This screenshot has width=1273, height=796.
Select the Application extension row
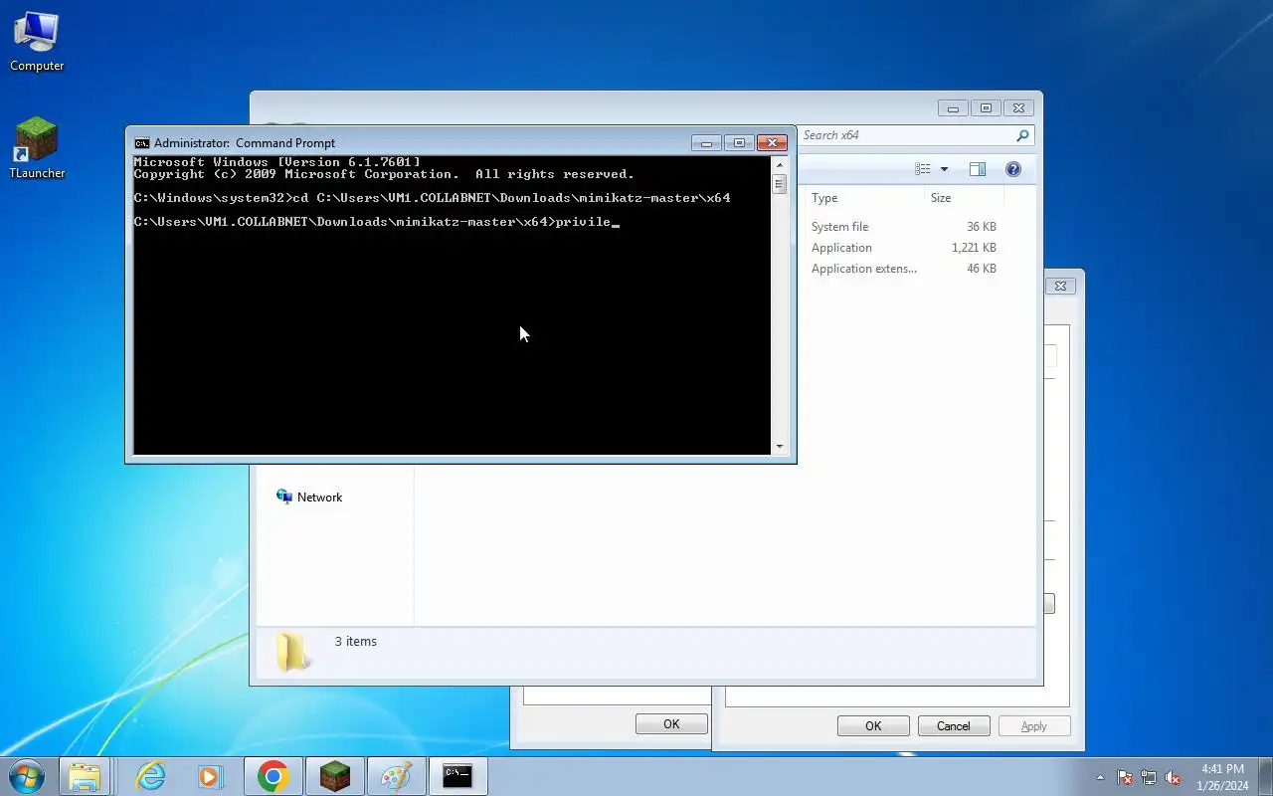(x=903, y=269)
